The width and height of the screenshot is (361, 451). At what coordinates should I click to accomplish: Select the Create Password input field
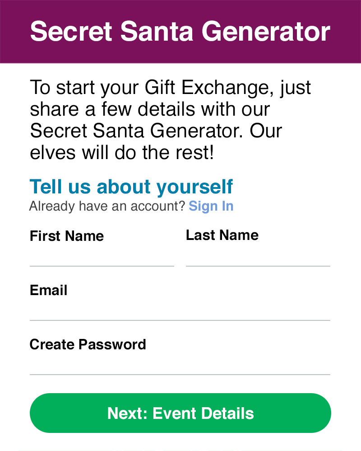pyautogui.click(x=180, y=365)
